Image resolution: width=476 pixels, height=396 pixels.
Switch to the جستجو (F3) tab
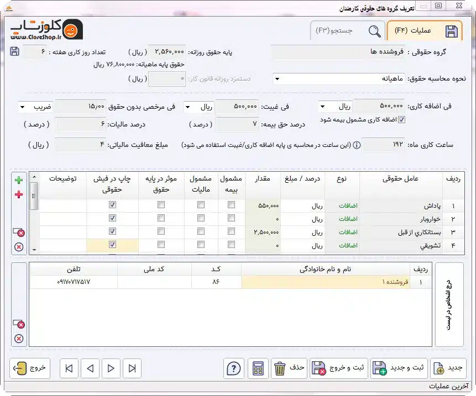point(347,30)
